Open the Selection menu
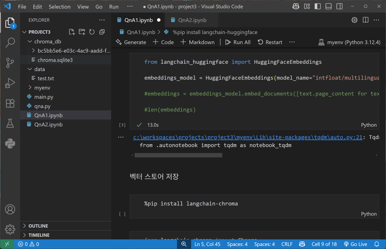The image size is (386, 249). (x=59, y=7)
